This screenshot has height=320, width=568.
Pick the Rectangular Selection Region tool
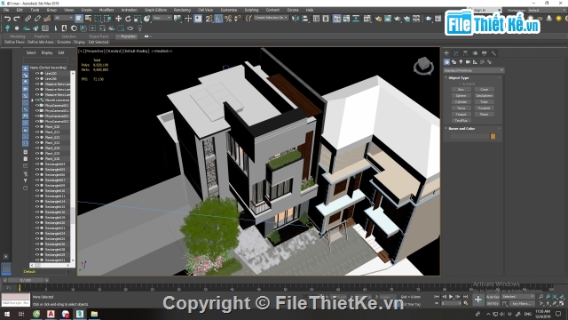tap(98, 19)
